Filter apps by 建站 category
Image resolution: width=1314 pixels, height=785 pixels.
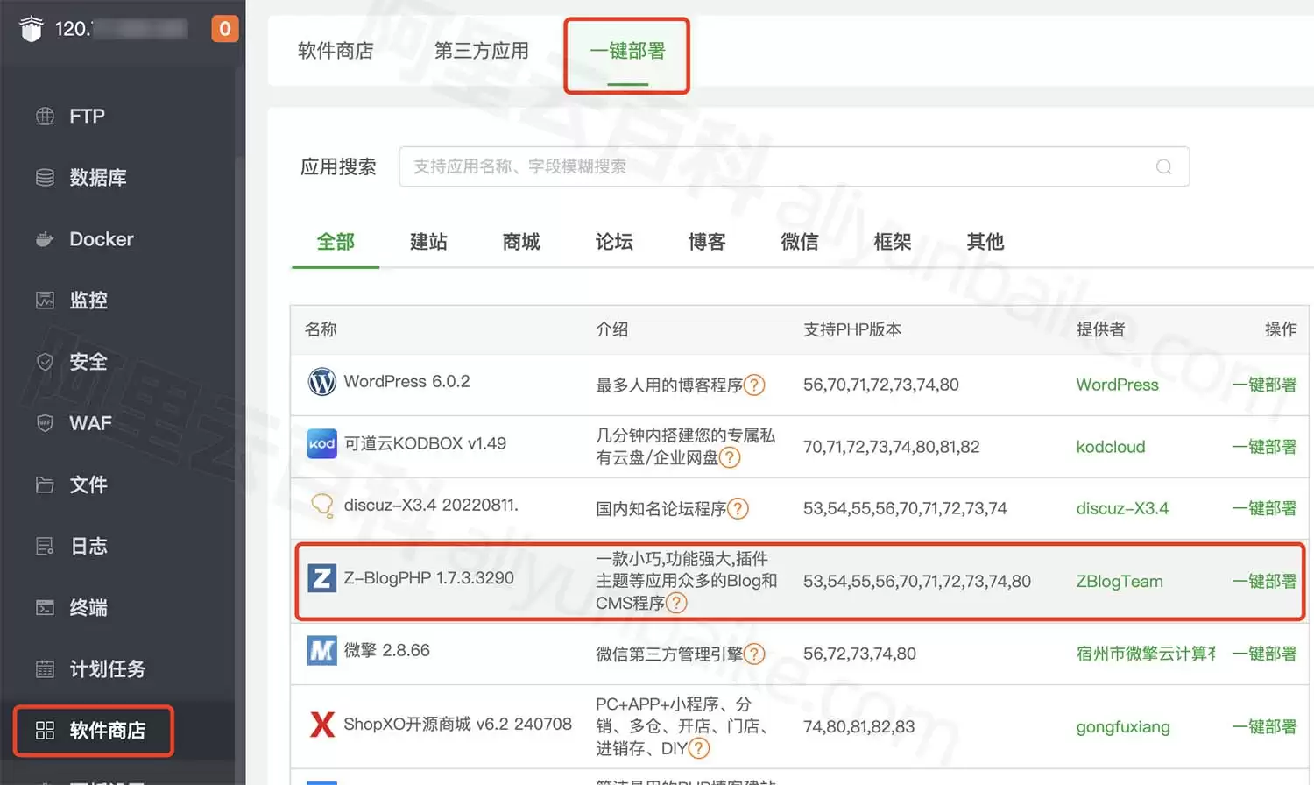[x=428, y=242]
